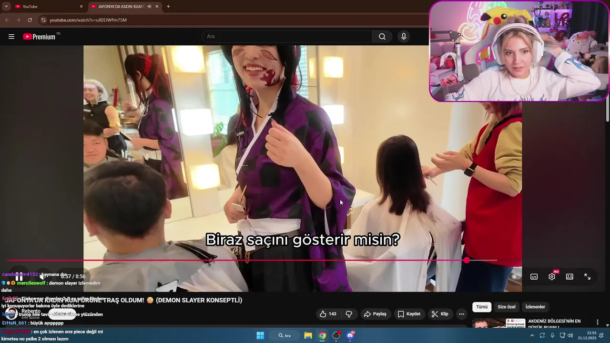Screen dimensions: 610x343
Task: Switch to JAPONYA'DA KADIN KUAFÖ browser tab
Action: [124, 6]
